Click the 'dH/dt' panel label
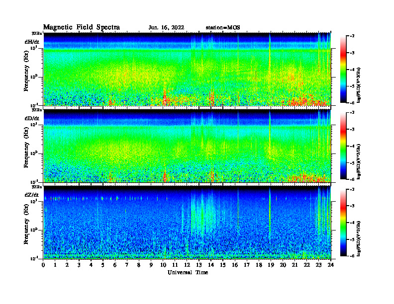Screen dimensions: 394x304 coord(32,42)
